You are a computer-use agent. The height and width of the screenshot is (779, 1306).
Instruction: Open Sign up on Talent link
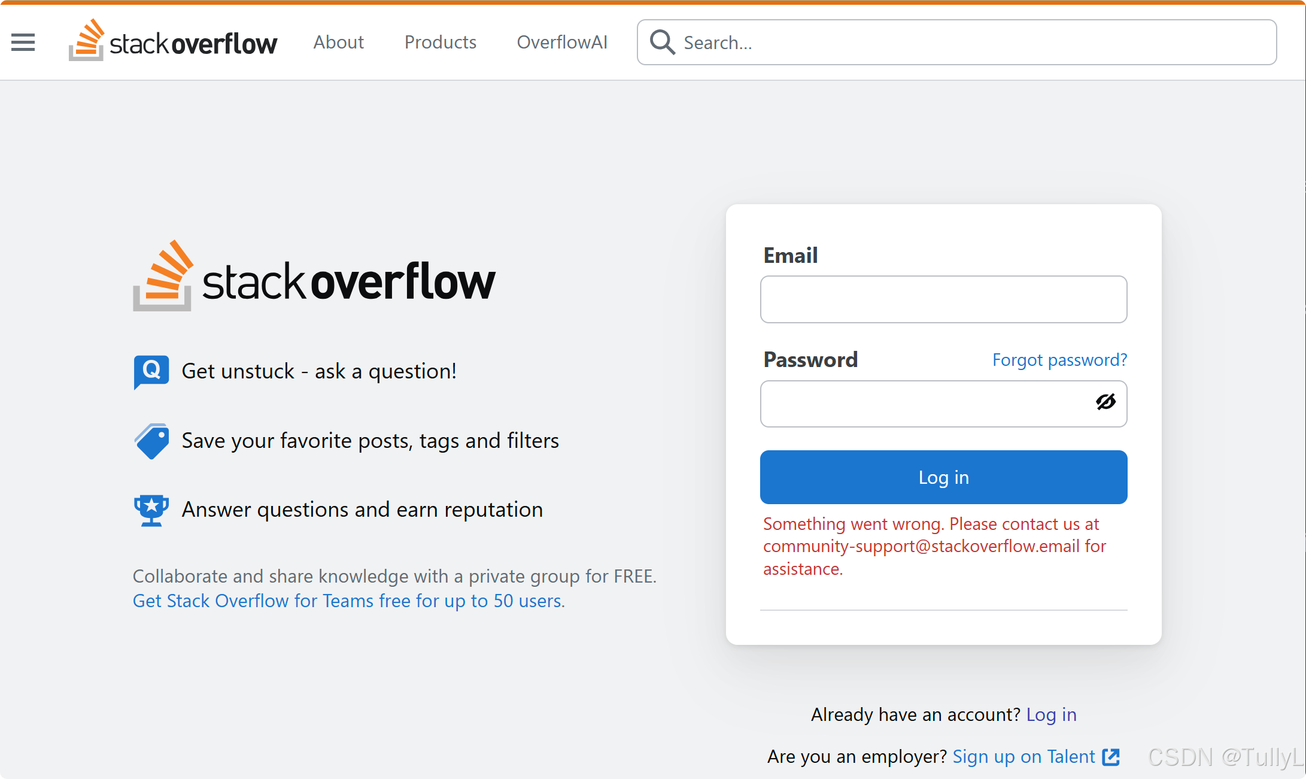[x=1023, y=757]
